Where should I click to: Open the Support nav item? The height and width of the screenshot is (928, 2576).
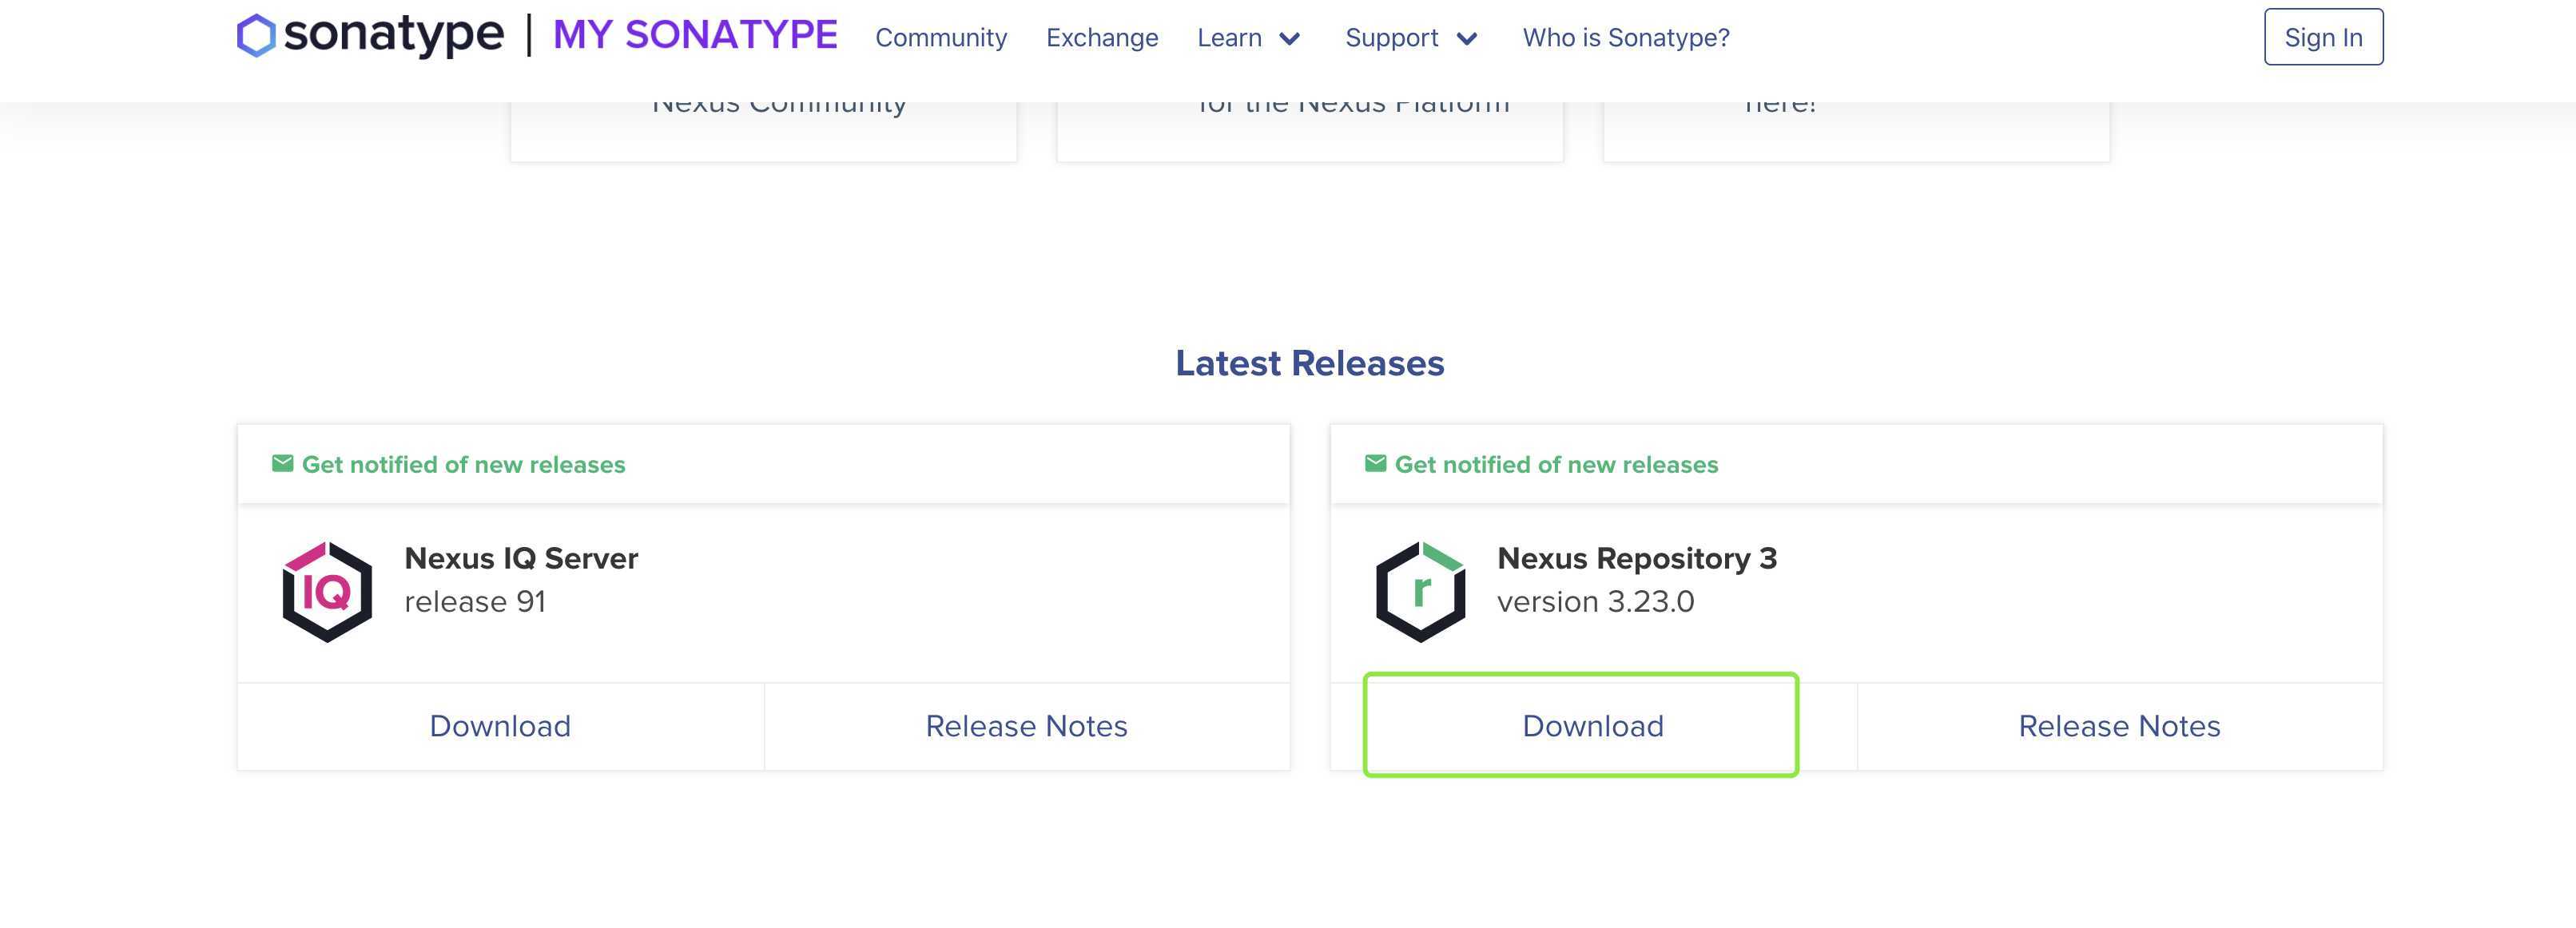1391,37
